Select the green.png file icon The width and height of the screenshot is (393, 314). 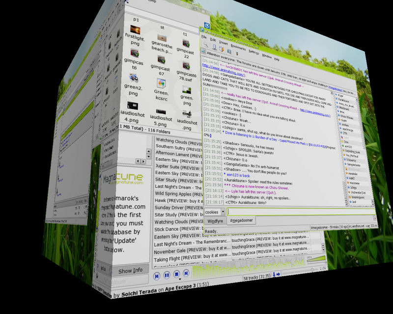[187, 90]
